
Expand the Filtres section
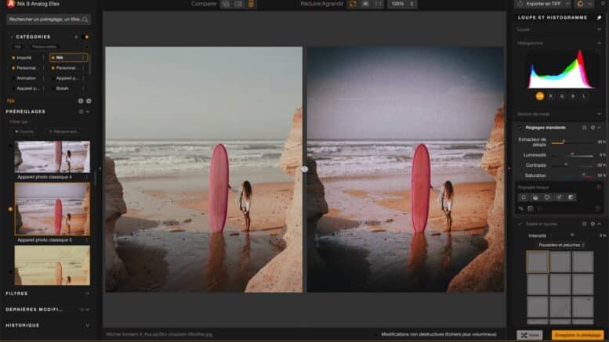47,293
